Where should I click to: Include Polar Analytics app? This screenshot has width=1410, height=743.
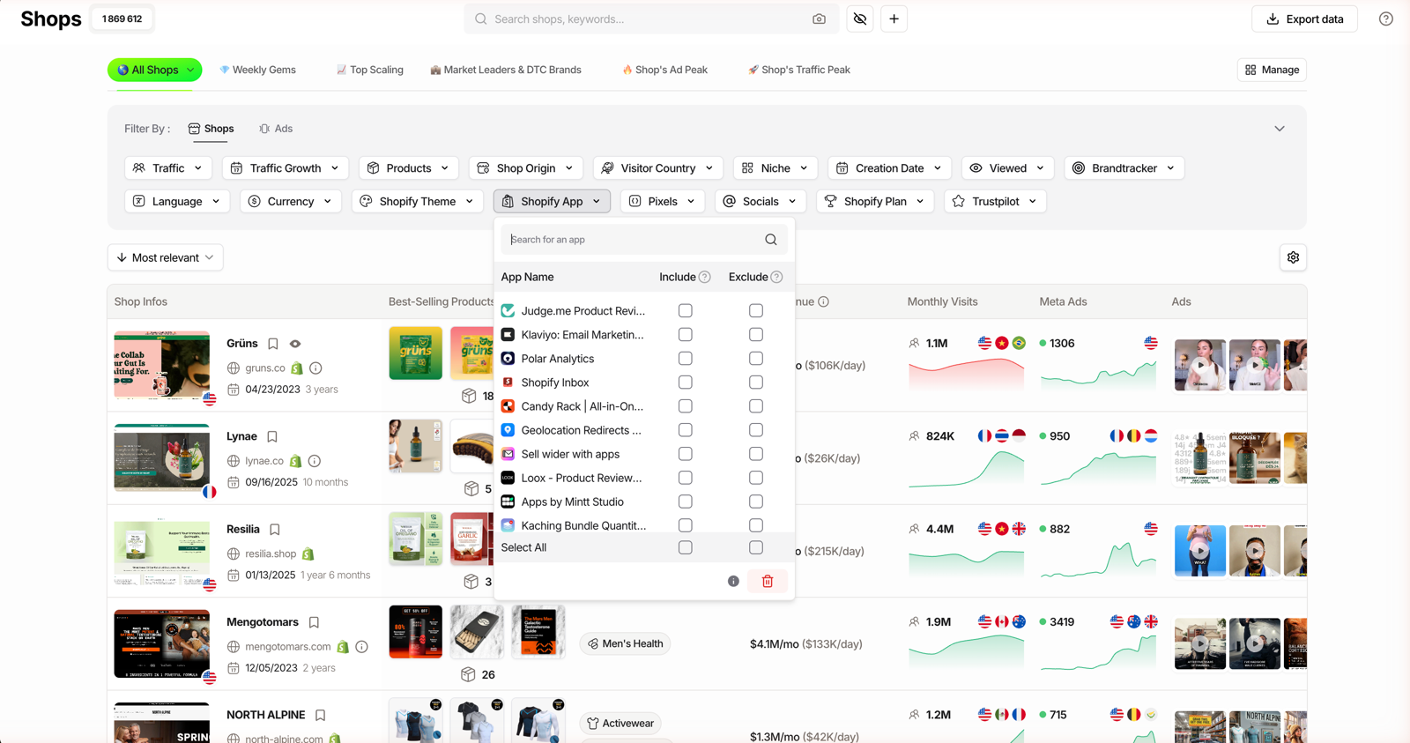click(x=686, y=359)
